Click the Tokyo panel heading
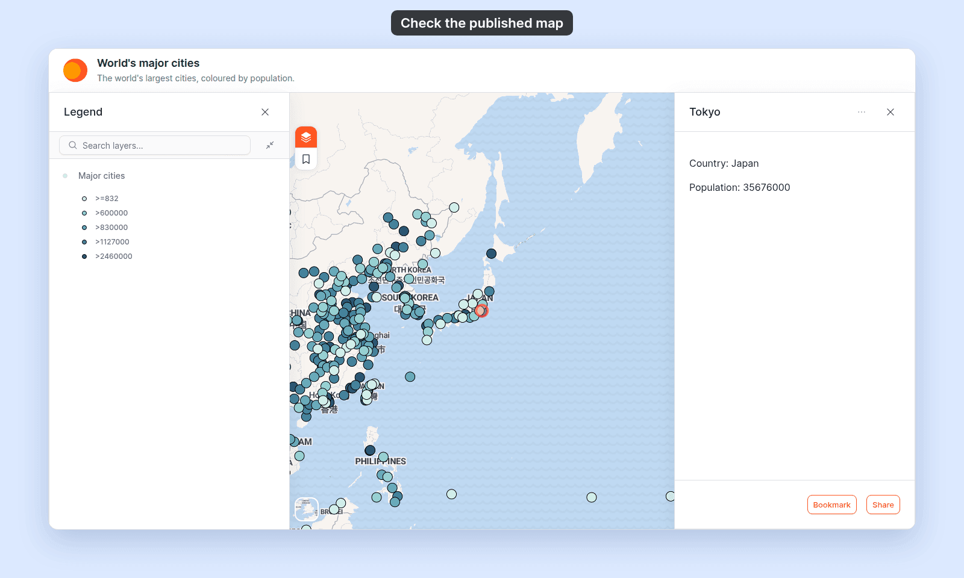964x578 pixels. (x=705, y=112)
